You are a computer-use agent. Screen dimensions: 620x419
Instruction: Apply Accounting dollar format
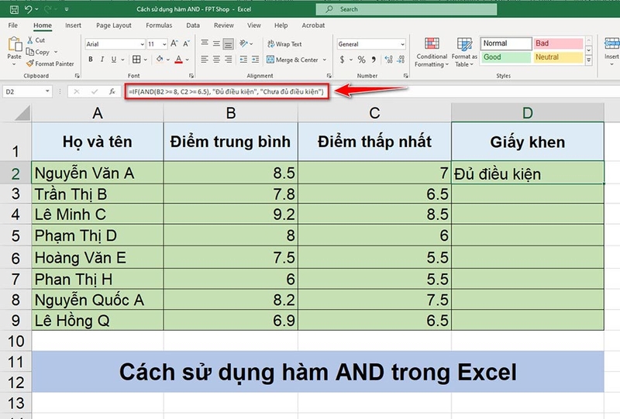click(342, 60)
